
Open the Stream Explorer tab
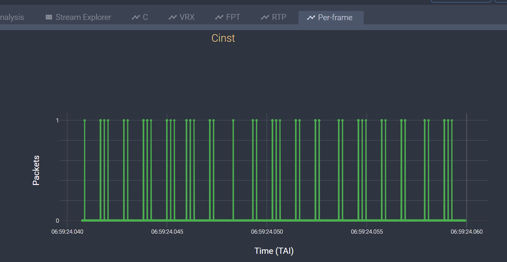[78, 17]
